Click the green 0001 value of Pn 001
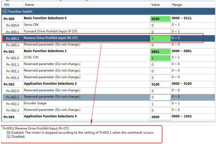216x144 pixels. (x=160, y=52)
